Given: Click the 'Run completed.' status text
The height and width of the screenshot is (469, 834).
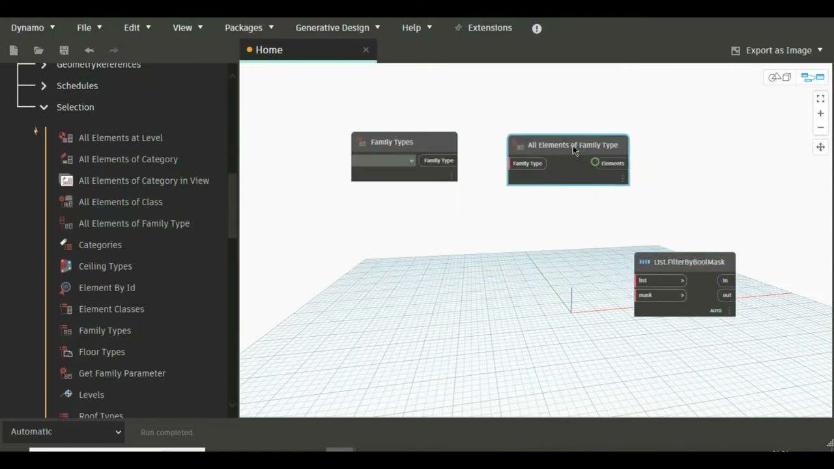Looking at the screenshot, I should click(167, 433).
